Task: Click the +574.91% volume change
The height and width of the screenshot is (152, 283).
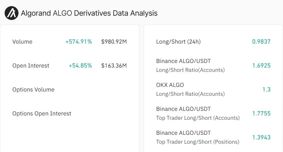Action: (x=79, y=42)
